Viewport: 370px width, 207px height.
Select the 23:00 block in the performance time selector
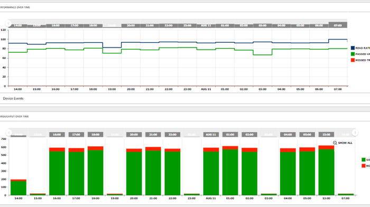pyautogui.click(x=187, y=26)
